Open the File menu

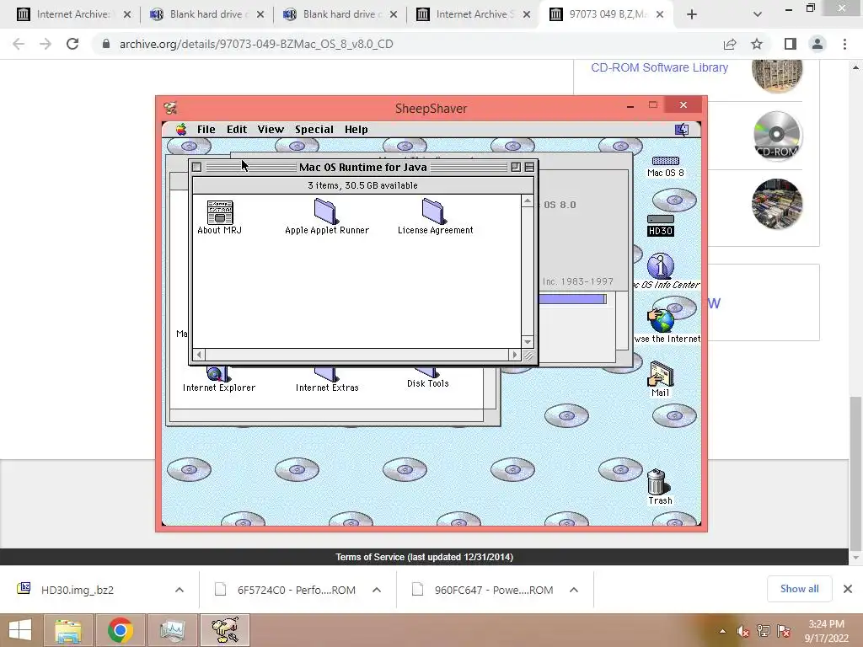pos(206,129)
